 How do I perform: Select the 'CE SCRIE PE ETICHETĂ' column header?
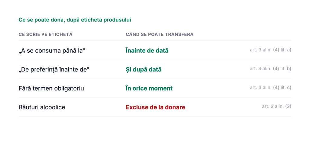pyautogui.click(x=45, y=35)
